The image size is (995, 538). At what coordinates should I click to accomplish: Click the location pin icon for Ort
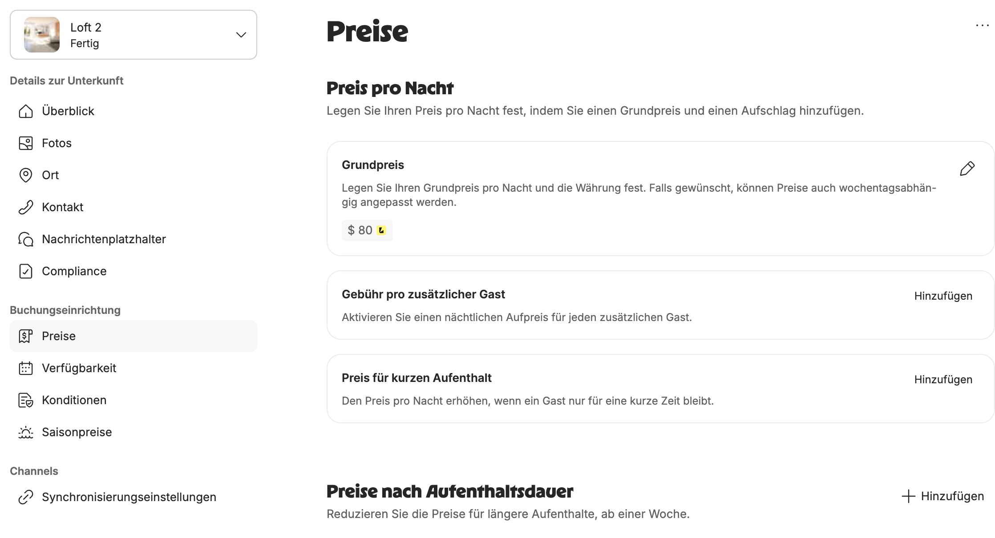click(x=26, y=175)
